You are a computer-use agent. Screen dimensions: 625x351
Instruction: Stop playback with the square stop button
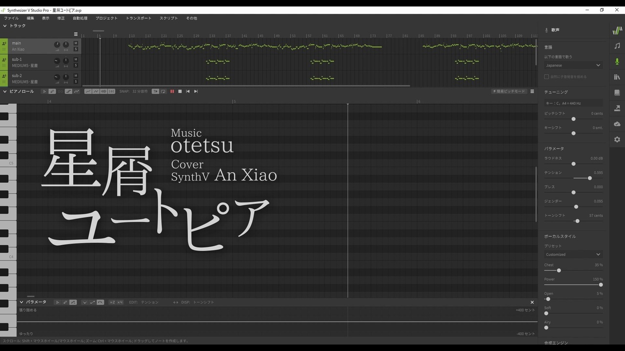click(180, 91)
